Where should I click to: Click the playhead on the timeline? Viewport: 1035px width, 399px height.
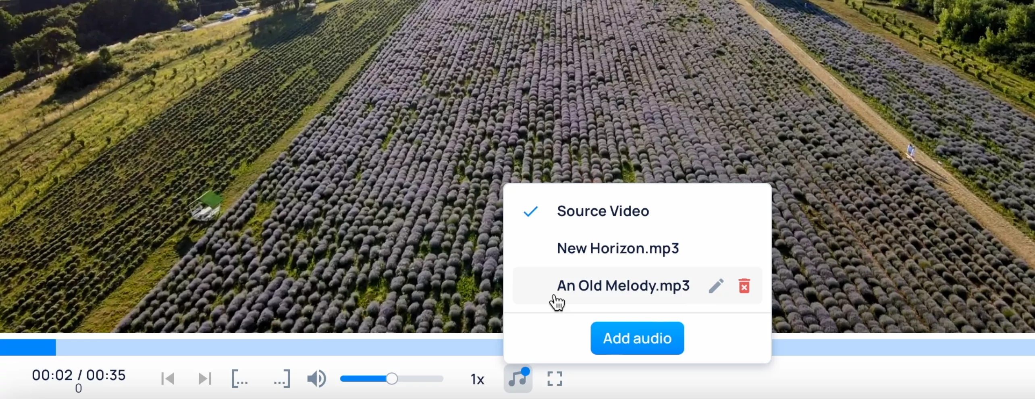[55, 347]
